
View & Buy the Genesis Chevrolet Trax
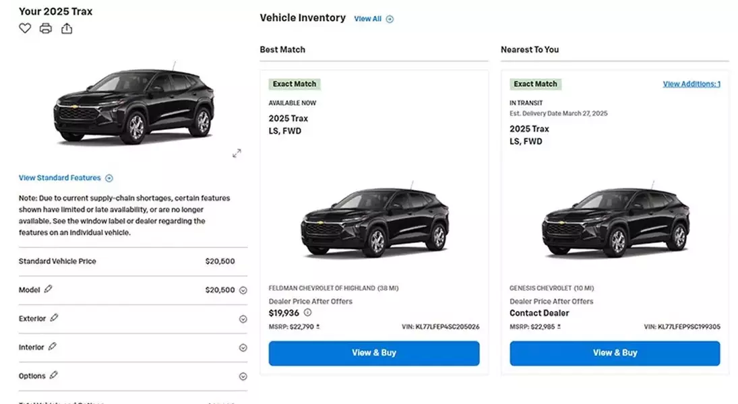coord(615,353)
